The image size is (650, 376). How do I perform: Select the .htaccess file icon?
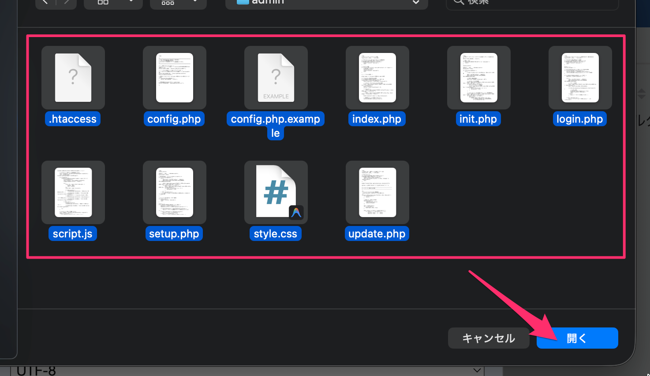pyautogui.click(x=73, y=78)
